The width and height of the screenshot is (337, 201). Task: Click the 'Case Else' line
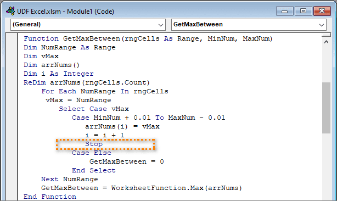[92, 153]
